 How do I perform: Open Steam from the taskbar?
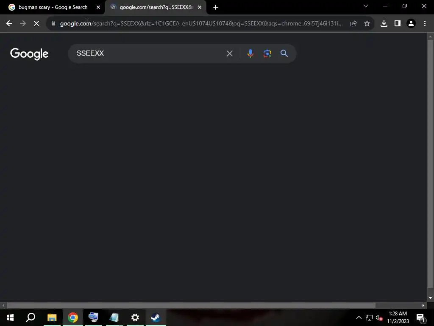156,318
